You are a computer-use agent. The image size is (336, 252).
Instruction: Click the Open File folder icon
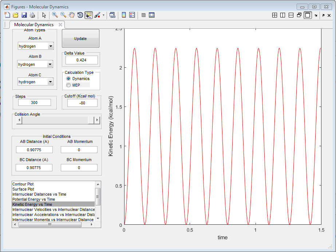(x=16, y=15)
